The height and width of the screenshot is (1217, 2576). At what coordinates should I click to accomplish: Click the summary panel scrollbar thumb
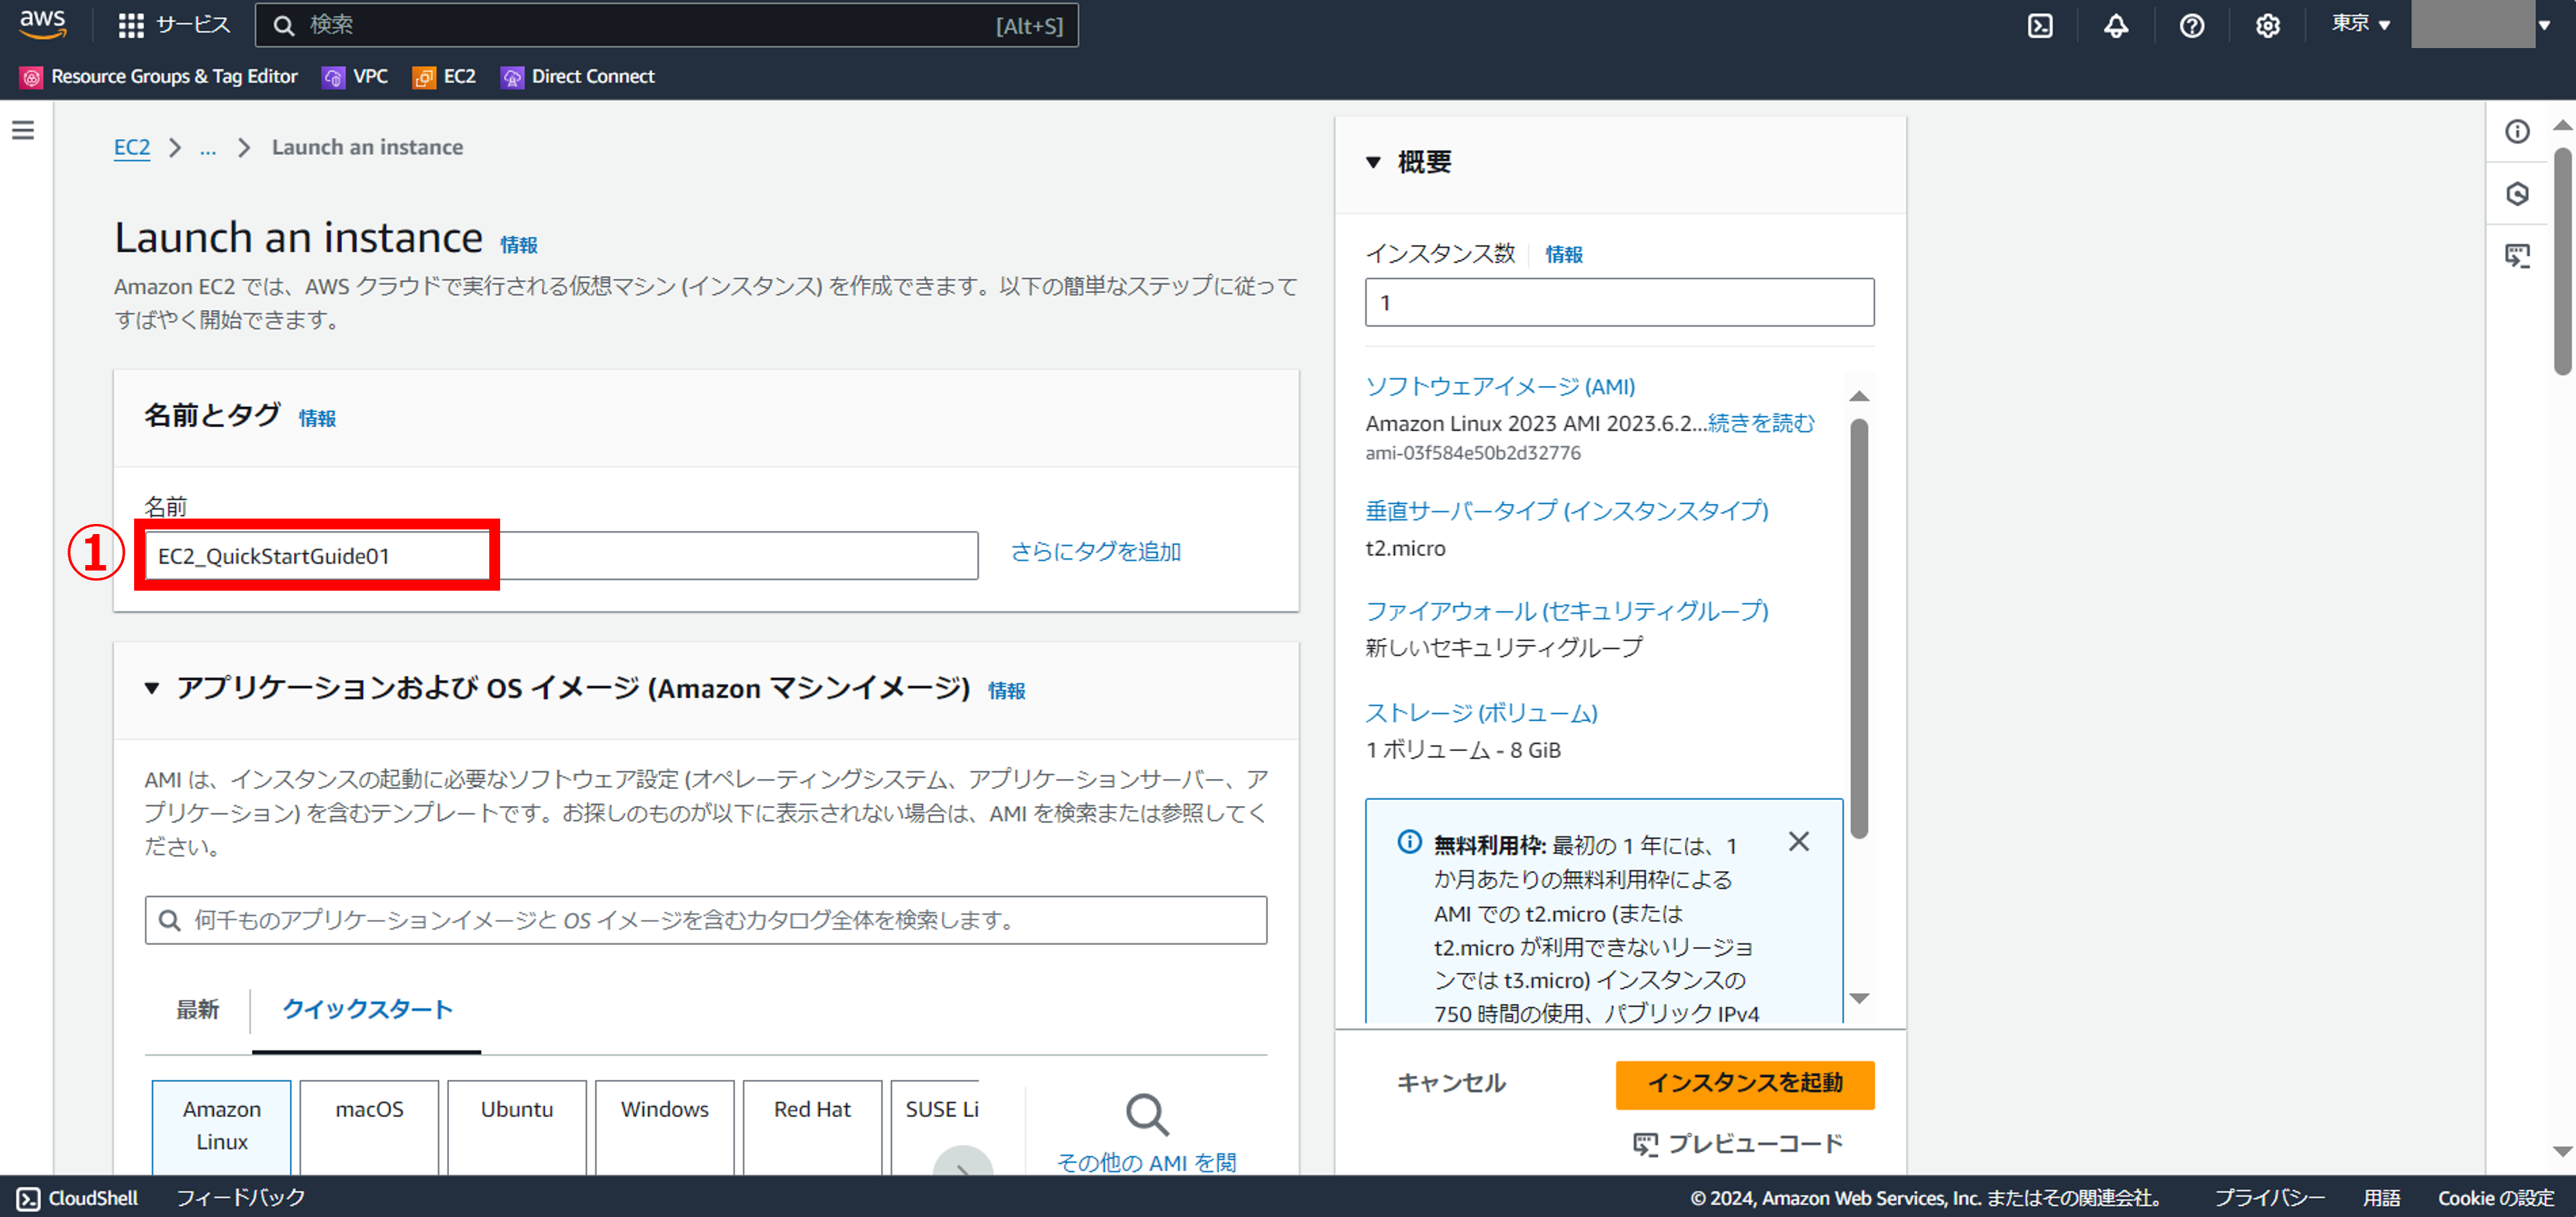pos(1858,628)
